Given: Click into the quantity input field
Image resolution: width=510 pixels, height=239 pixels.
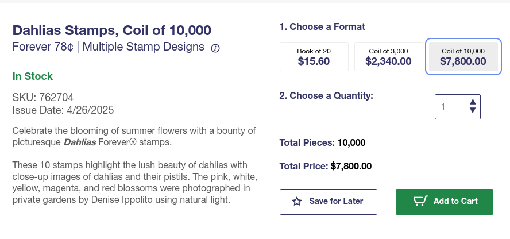Looking at the screenshot, I should point(451,107).
